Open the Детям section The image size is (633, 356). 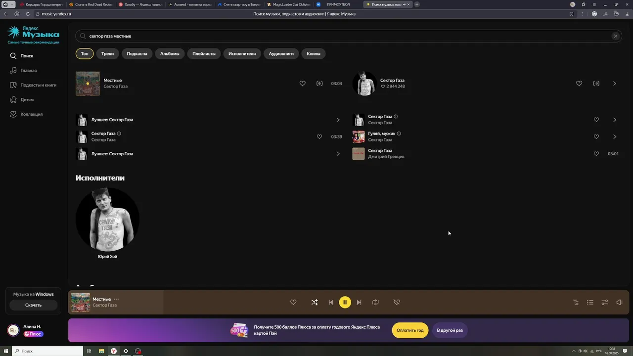(x=22, y=99)
